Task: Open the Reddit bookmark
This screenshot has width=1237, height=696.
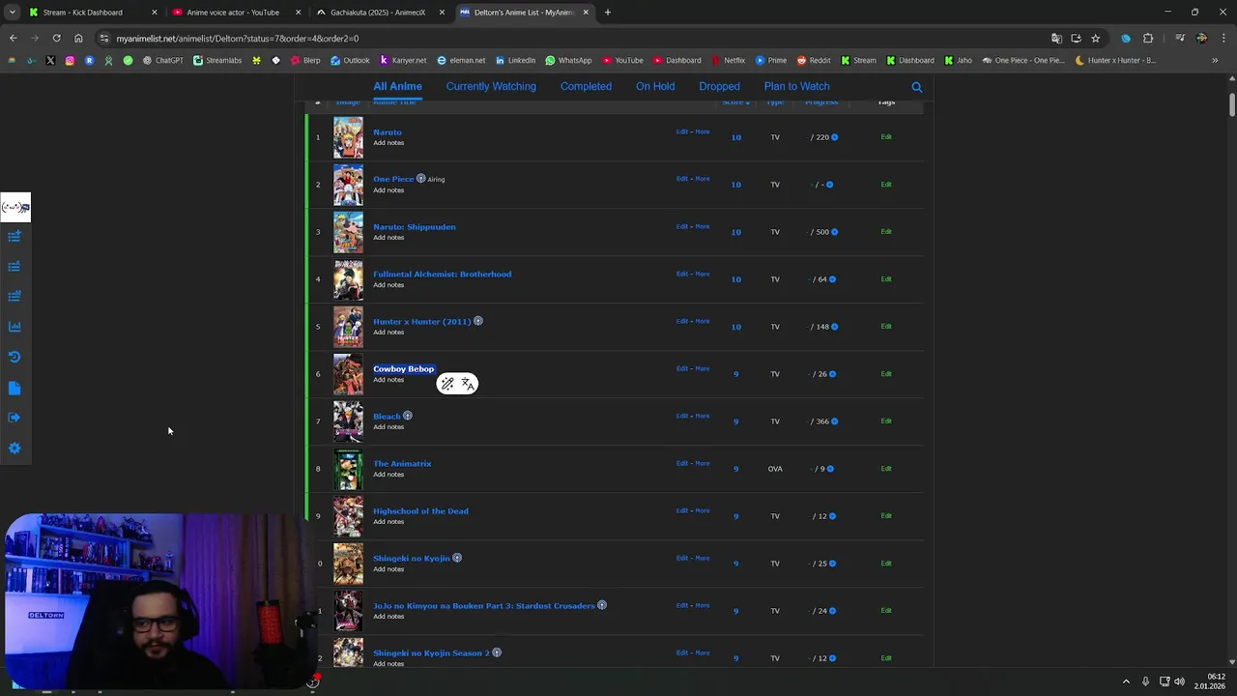Action: (813, 60)
